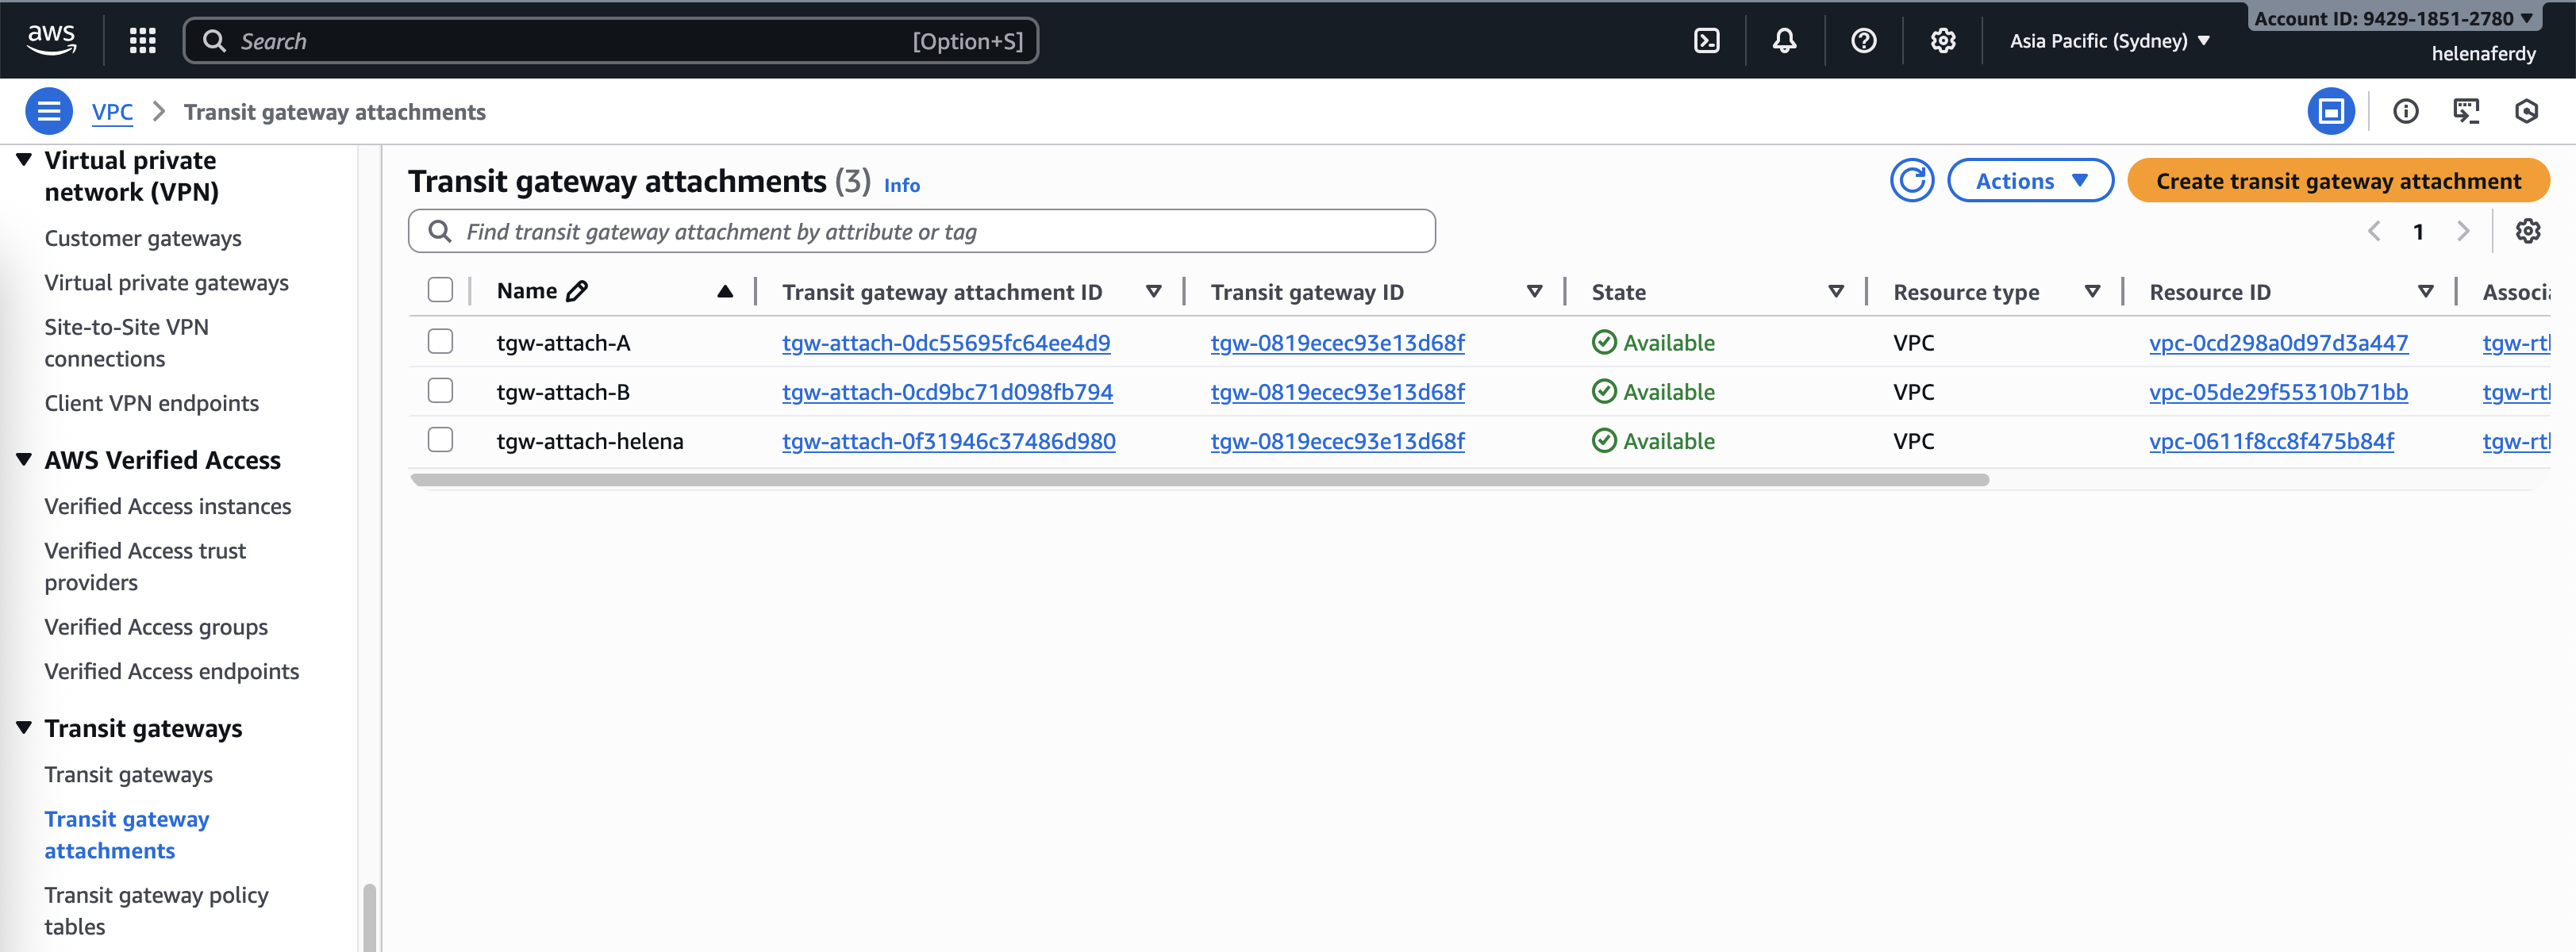Open the Actions dropdown
Viewport: 2576px width, 952px height.
(x=2029, y=181)
